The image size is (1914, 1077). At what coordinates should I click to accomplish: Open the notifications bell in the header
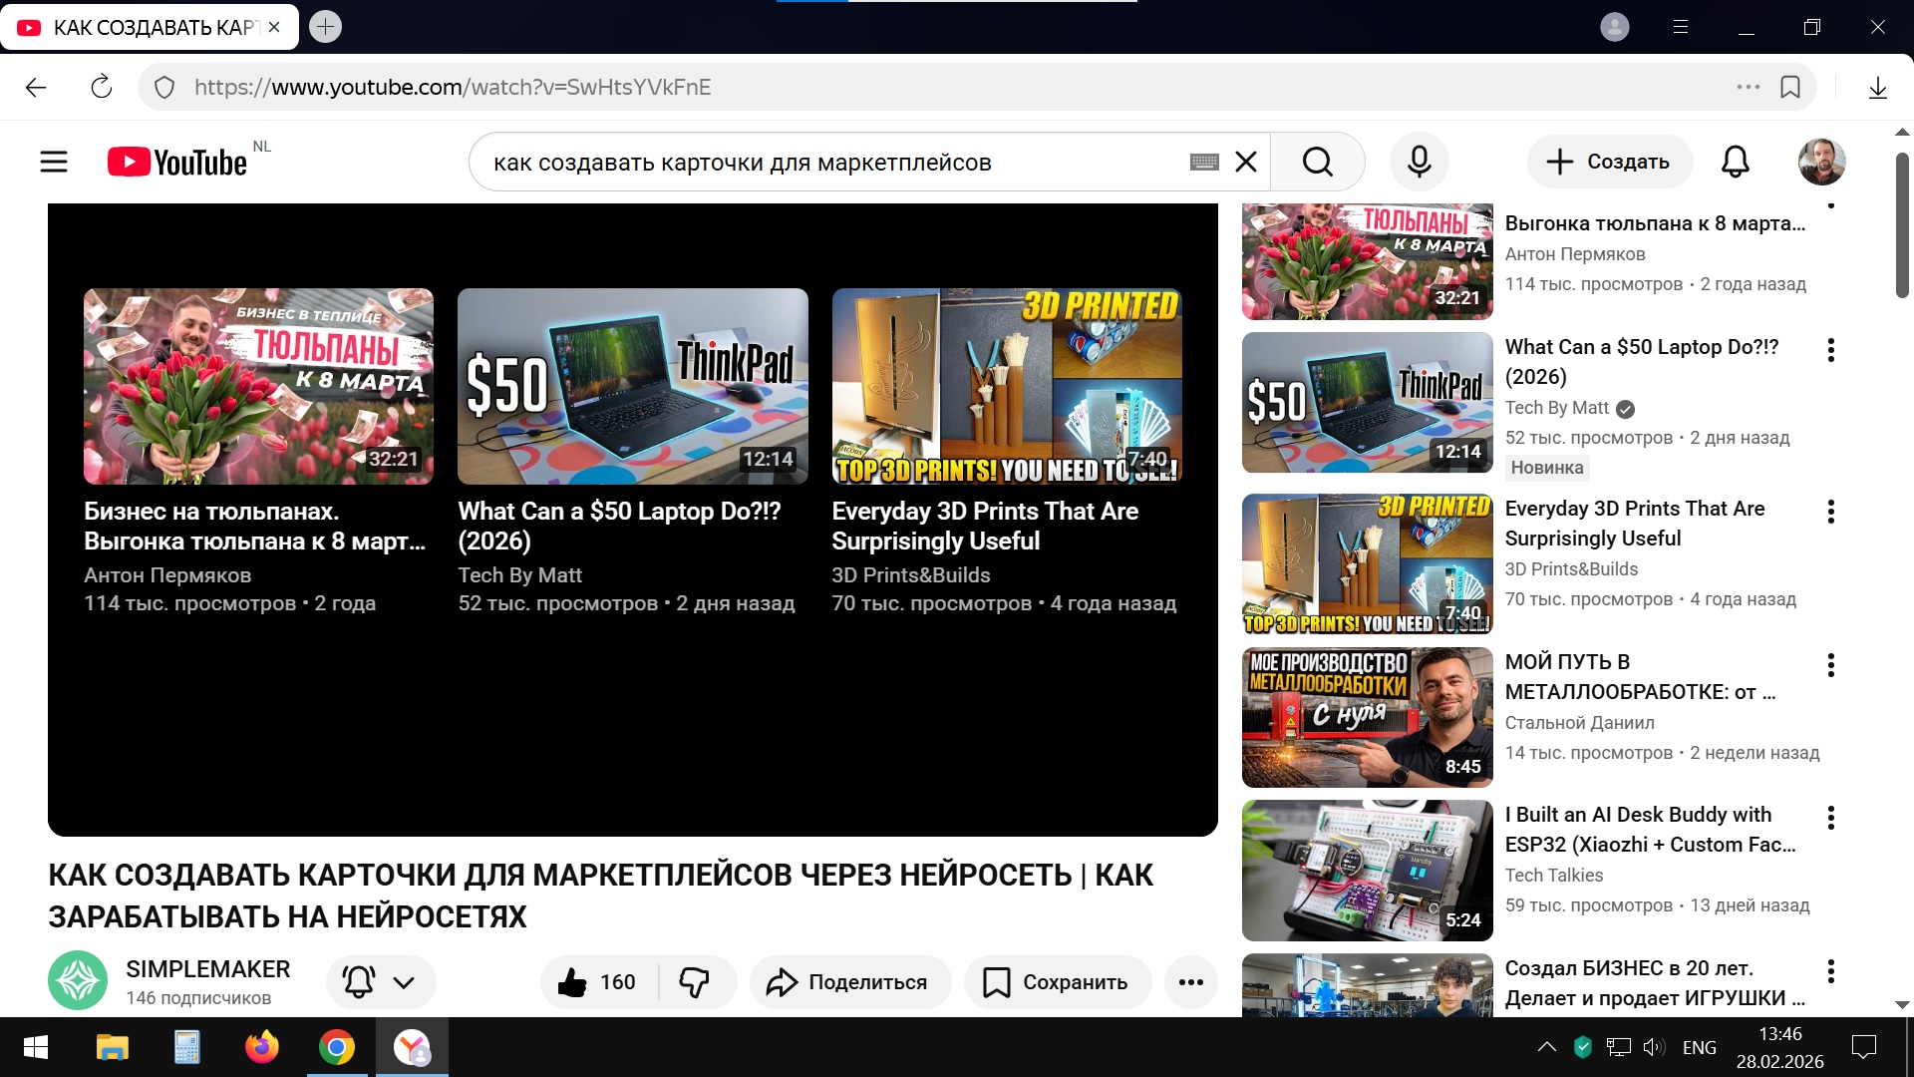[1735, 162]
